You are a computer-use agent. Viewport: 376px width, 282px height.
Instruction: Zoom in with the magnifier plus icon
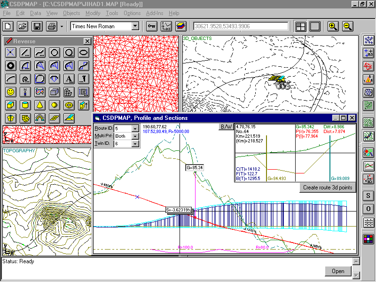tap(333, 26)
